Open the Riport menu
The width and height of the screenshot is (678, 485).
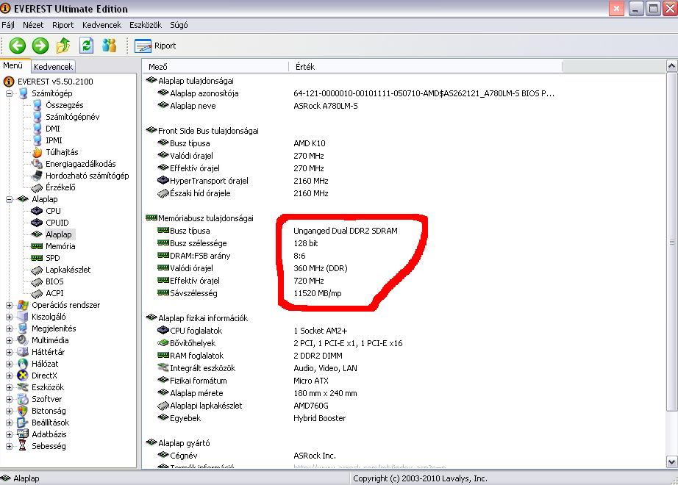click(x=63, y=25)
